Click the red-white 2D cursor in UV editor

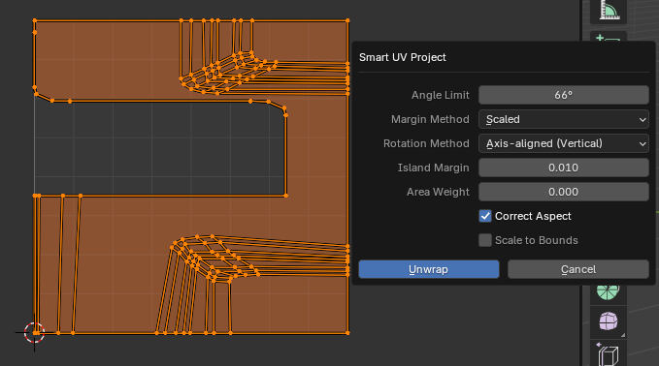coord(35,333)
